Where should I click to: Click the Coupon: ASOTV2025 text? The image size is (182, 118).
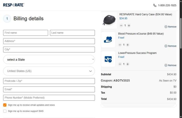pos(115,80)
